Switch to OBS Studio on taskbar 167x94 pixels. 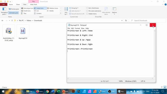pos(111,91)
